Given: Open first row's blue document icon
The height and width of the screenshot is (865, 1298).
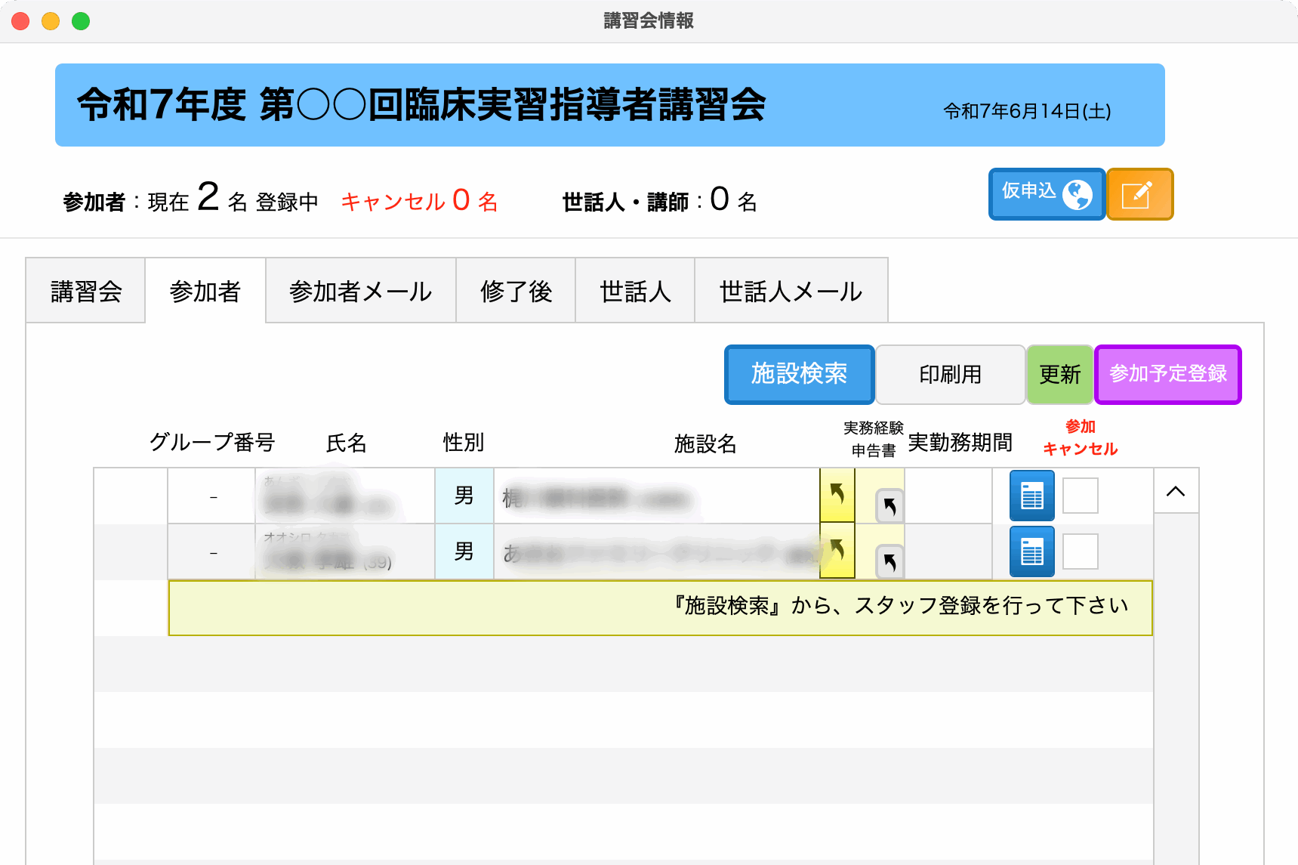Looking at the screenshot, I should (x=1031, y=496).
